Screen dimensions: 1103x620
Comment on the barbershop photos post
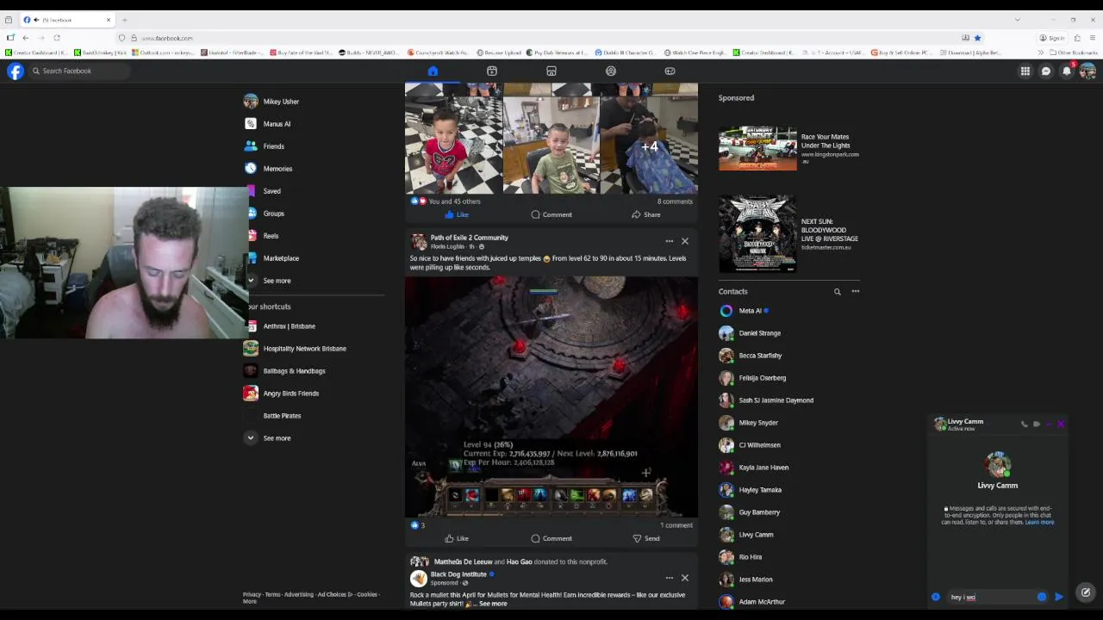point(551,214)
